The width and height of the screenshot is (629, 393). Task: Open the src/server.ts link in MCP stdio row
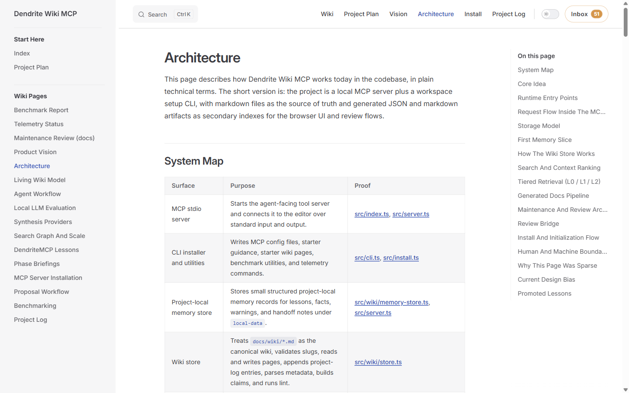pos(411,214)
